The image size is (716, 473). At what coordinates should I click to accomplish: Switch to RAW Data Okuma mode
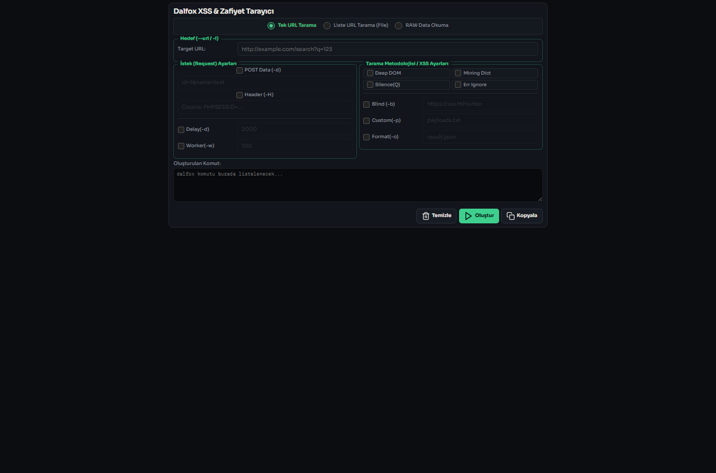(399, 26)
